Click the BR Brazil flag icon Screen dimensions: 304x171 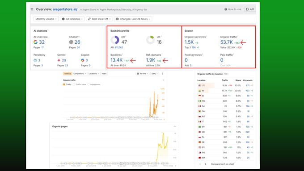199,127
